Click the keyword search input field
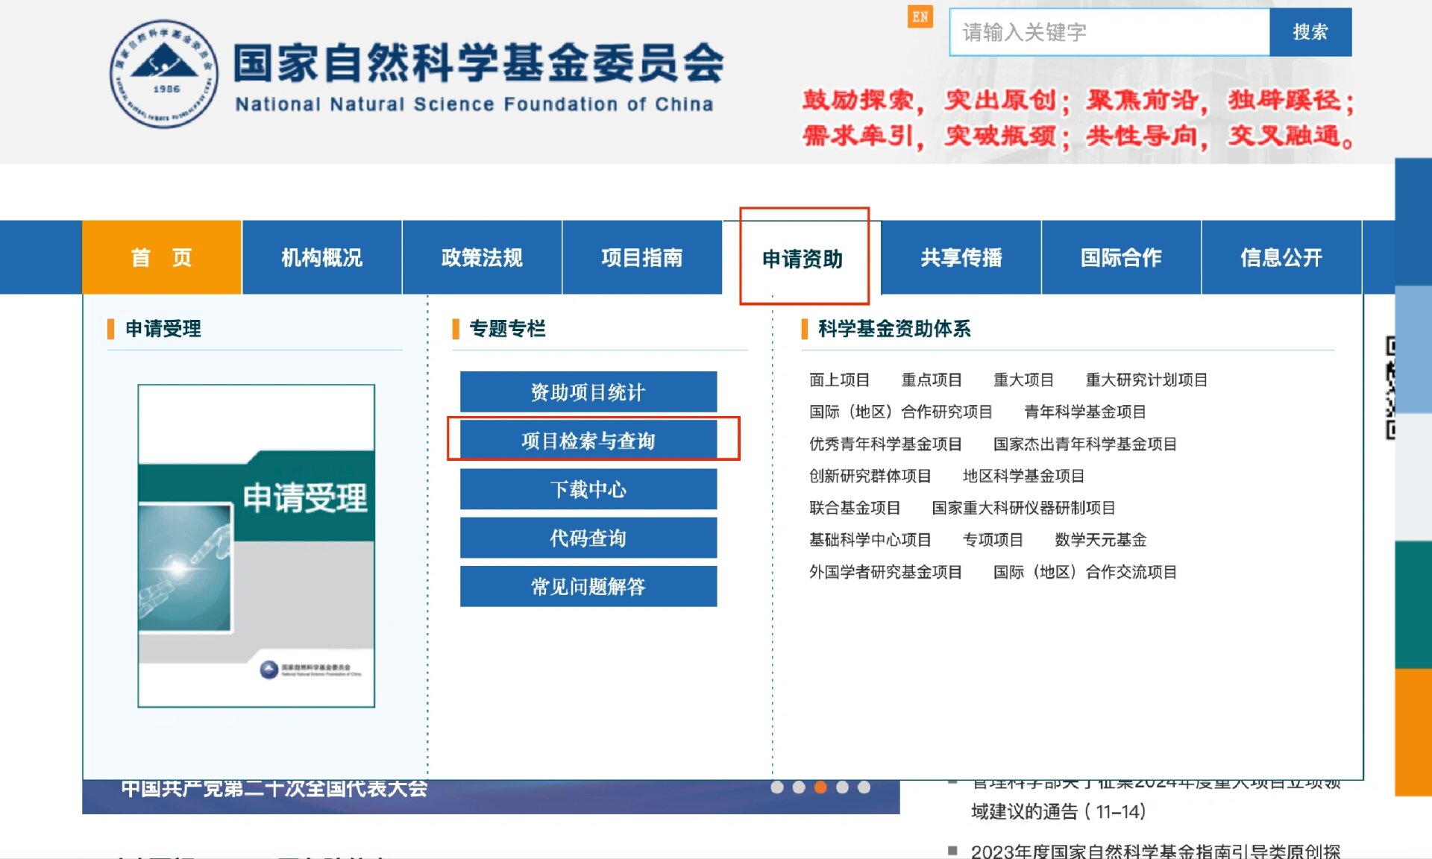The image size is (1432, 859). pyautogui.click(x=1109, y=32)
